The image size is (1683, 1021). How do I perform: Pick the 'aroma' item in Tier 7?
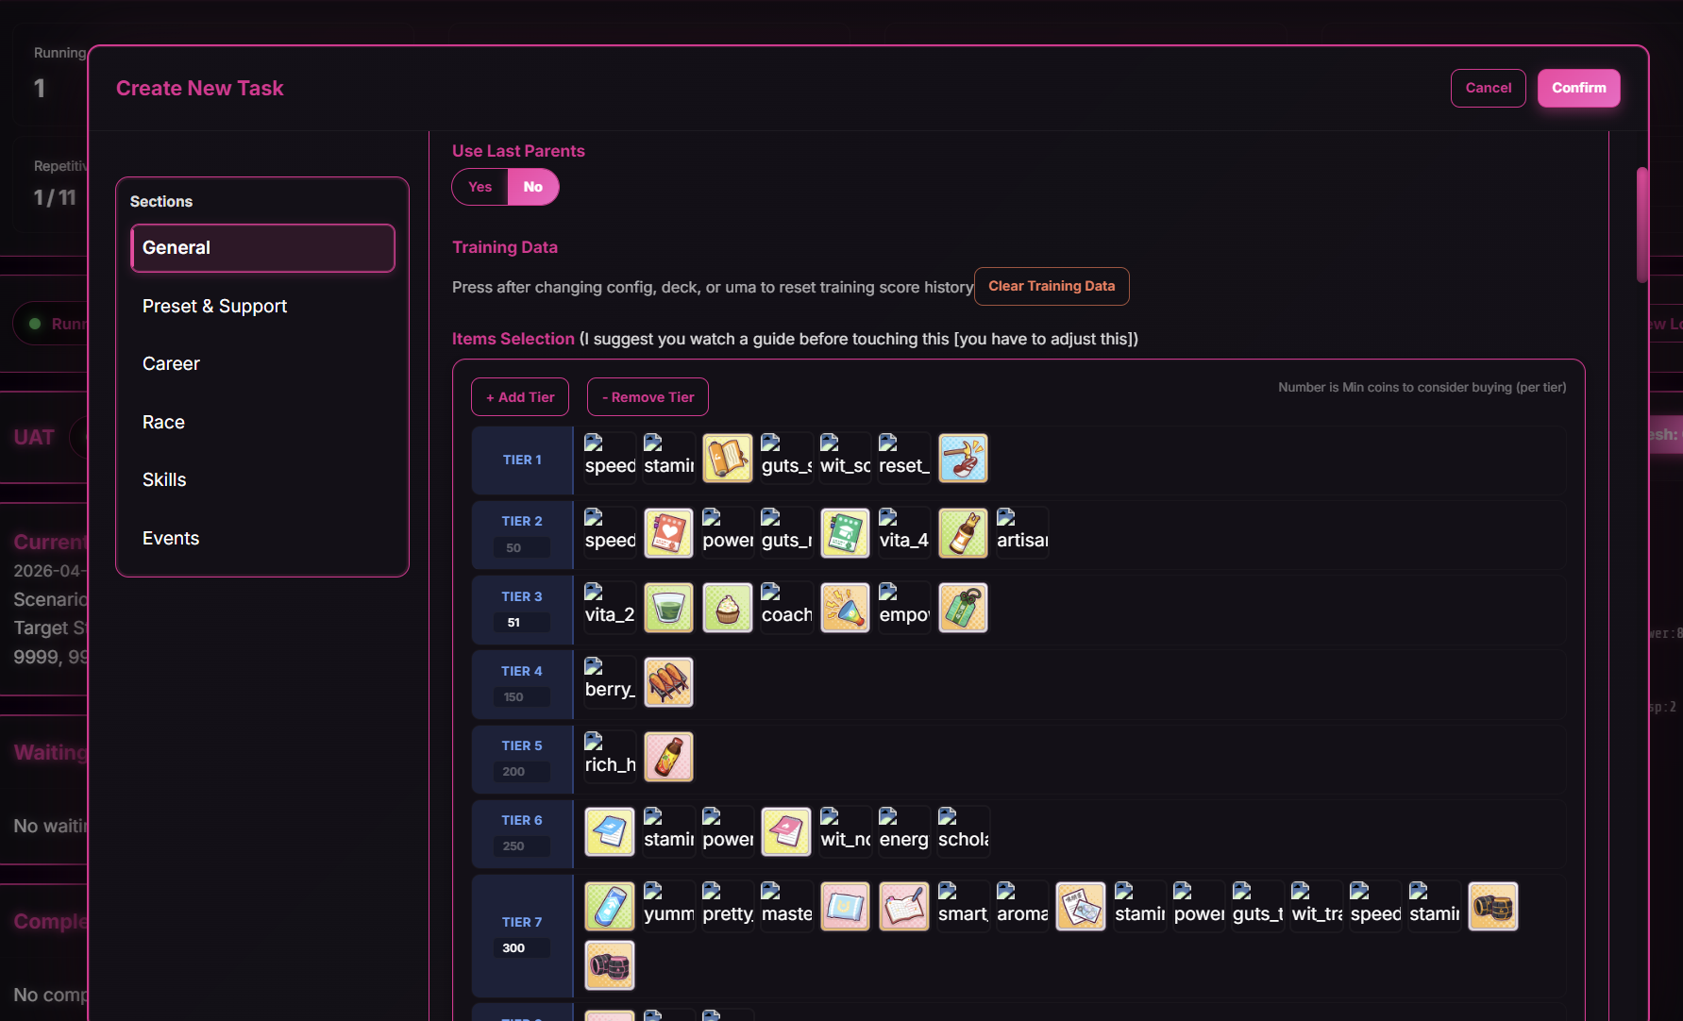(1022, 907)
